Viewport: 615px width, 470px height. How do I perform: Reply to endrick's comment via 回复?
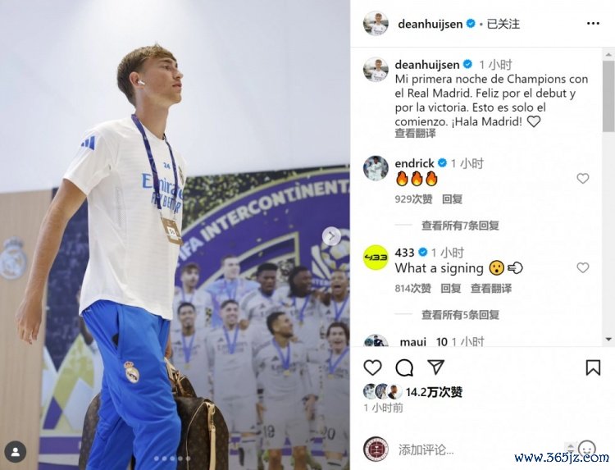tap(452, 199)
